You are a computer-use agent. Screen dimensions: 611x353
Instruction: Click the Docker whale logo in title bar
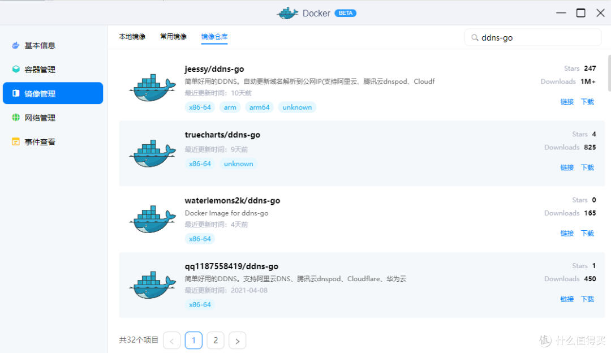click(x=287, y=13)
